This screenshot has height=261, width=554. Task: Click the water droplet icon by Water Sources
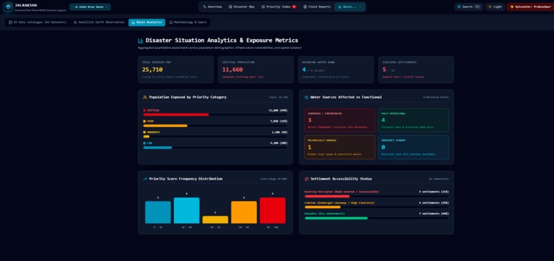307,97
